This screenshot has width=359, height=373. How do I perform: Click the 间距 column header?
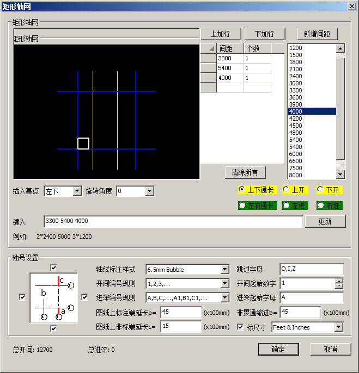(x=230, y=48)
